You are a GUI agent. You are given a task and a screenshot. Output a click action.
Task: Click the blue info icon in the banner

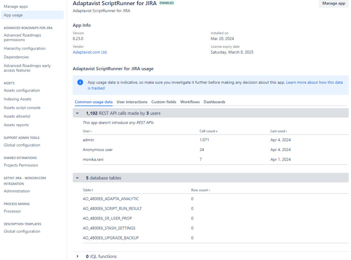point(80,82)
